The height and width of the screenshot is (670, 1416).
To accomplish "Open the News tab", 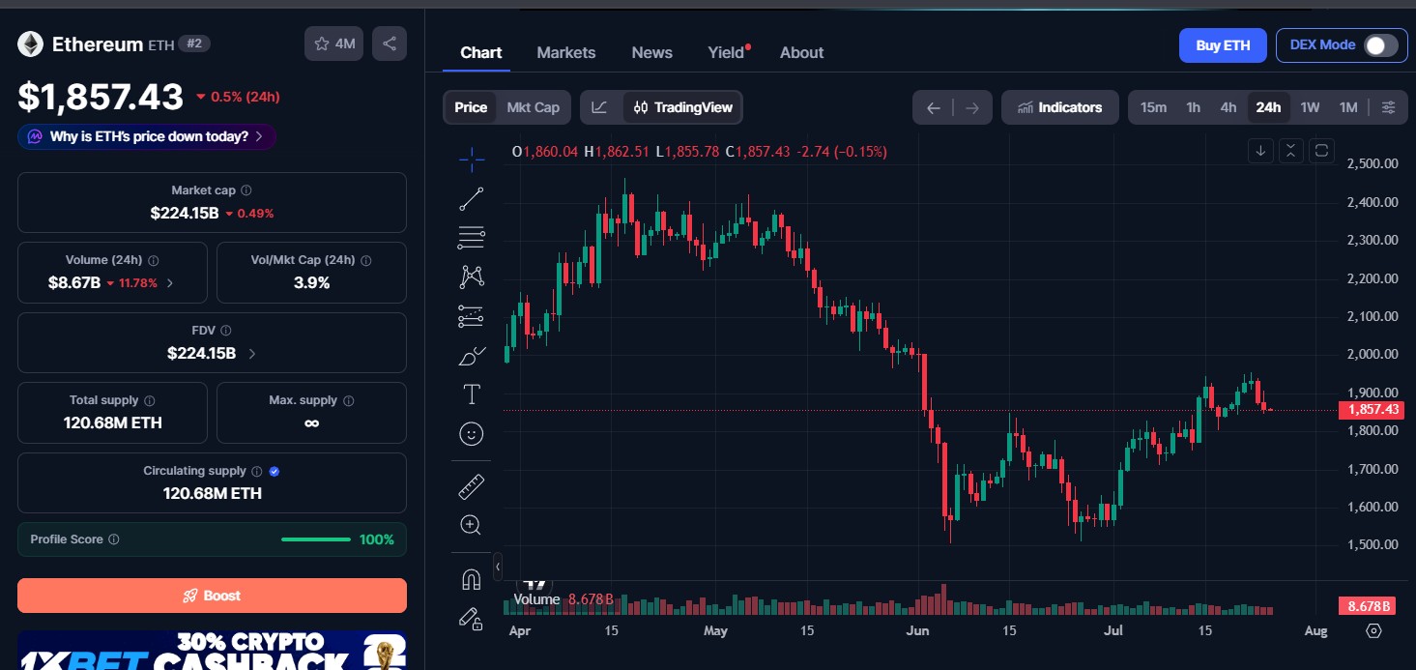I will click(x=651, y=52).
